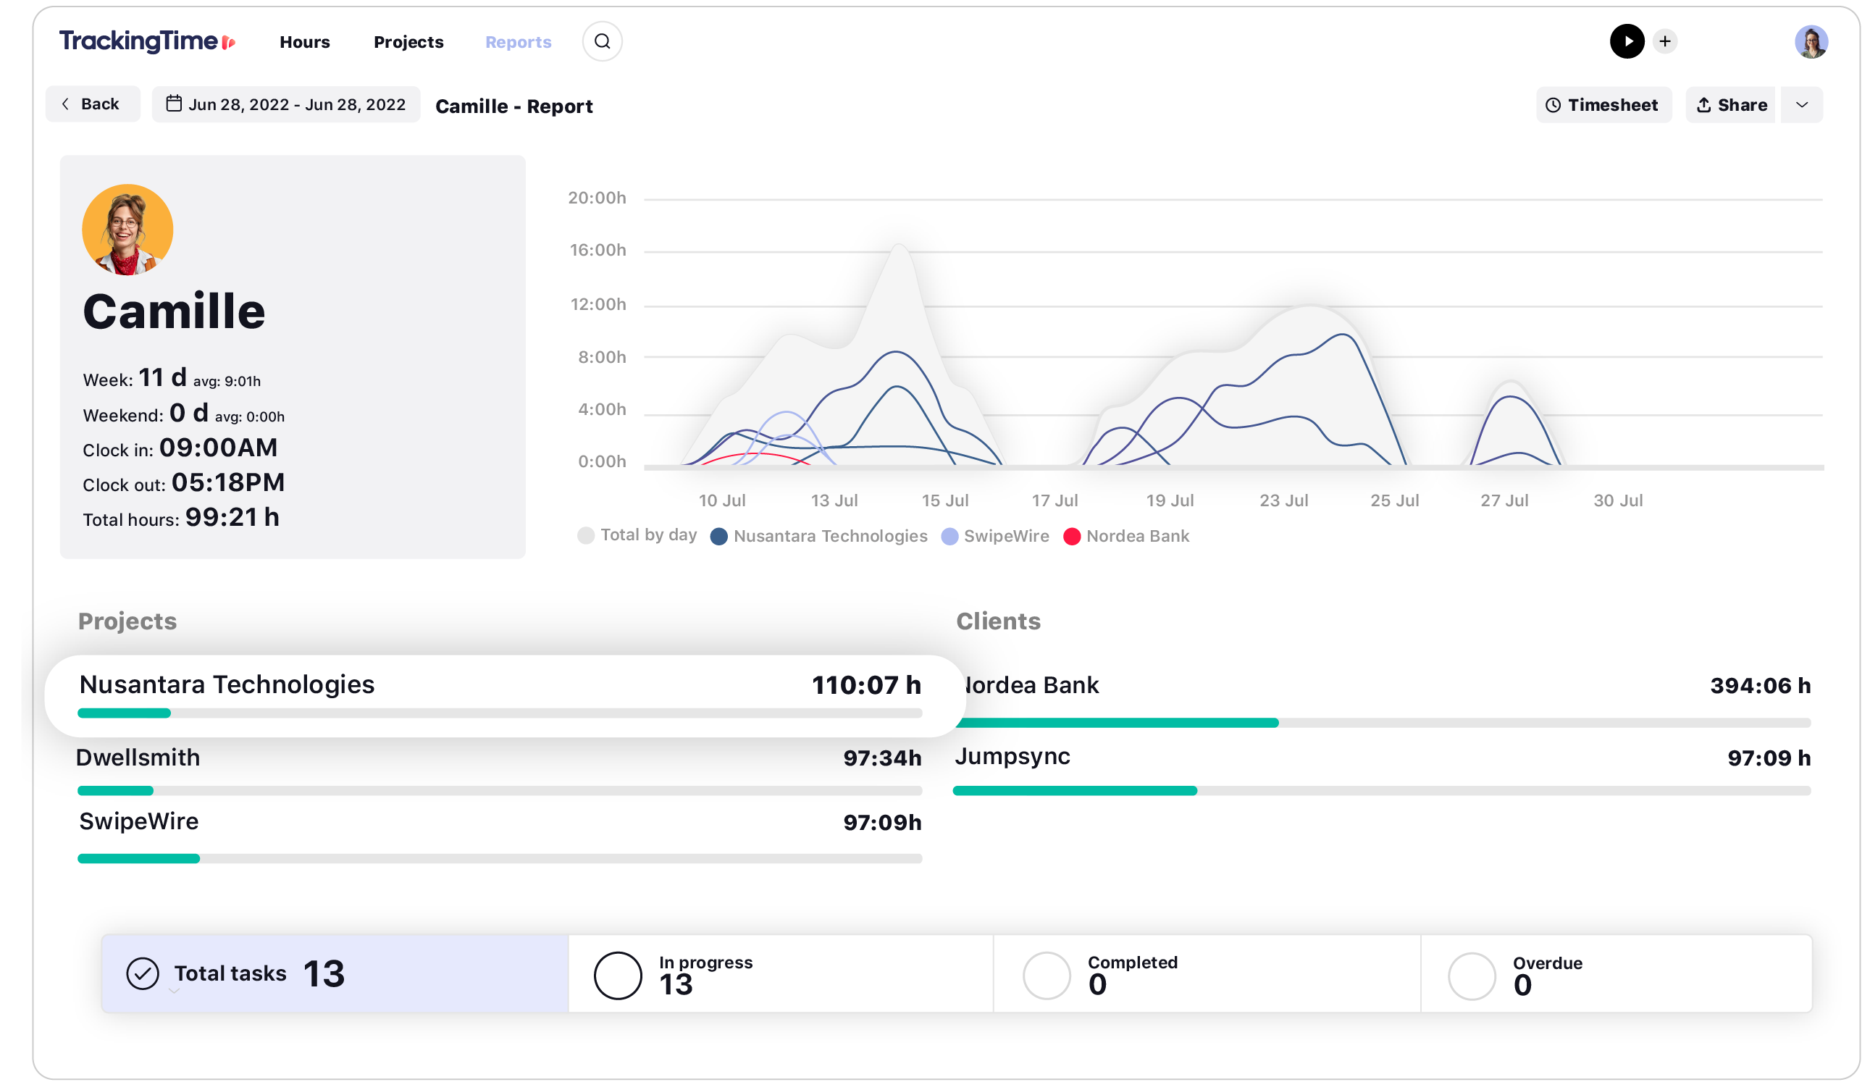Image resolution: width=1870 pixels, height=1090 pixels.
Task: Click the Timesheet view icon
Action: [x=1555, y=105]
